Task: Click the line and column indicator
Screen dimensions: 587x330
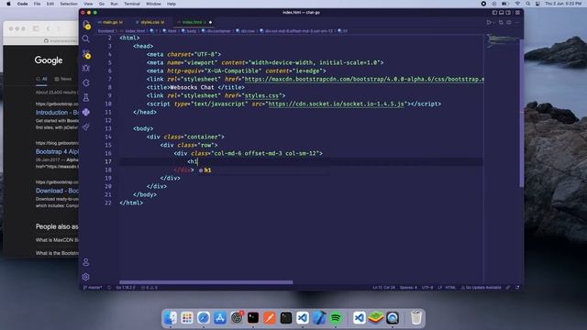Action: (x=383, y=288)
